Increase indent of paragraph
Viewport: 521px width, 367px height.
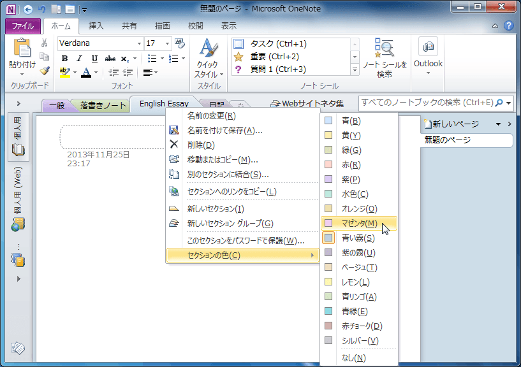[x=128, y=72]
